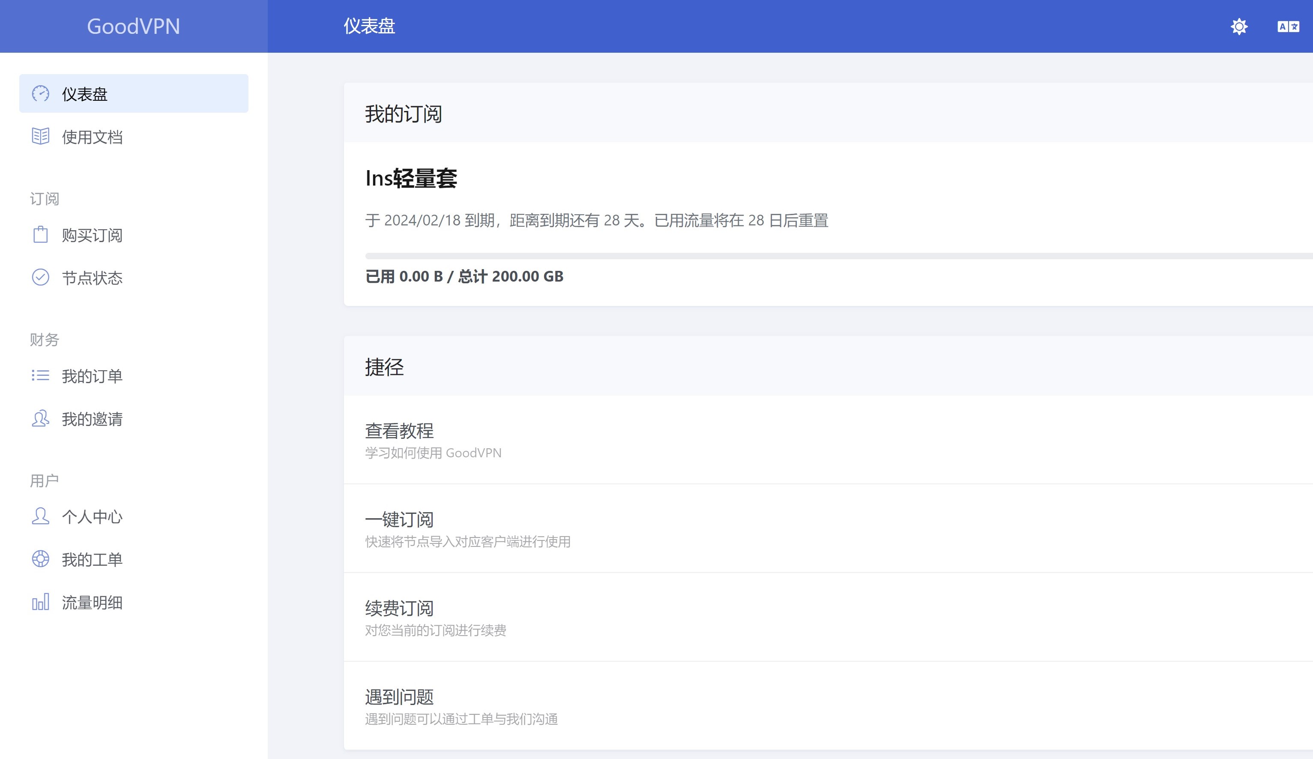Open 我的邀请 in the sidebar
The image size is (1313, 759).
[134, 419]
